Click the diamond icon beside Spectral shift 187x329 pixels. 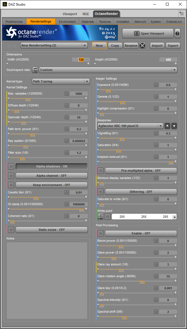point(156,312)
